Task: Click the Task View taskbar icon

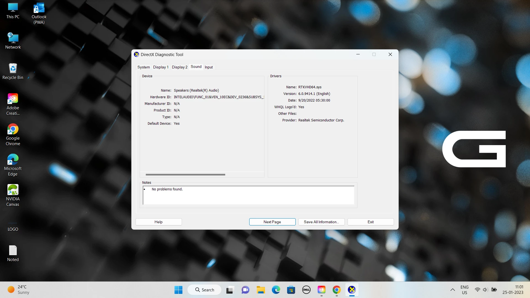Action: (230, 290)
